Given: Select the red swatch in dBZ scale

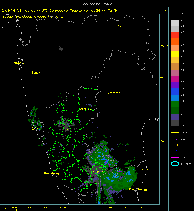Looking at the screenshot, I should 175,35.
